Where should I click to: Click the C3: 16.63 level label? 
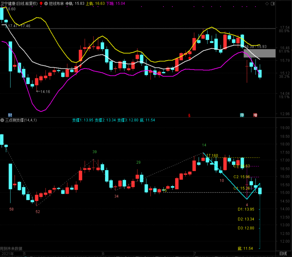[x=241, y=166]
